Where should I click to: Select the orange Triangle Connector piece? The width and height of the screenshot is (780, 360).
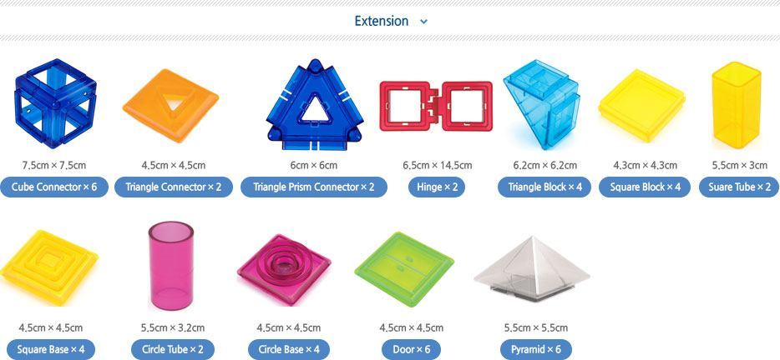click(x=170, y=106)
